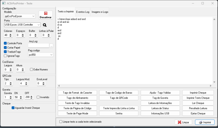
Task: Increase the Gaveta OFF spinner value
Action: 31,96
